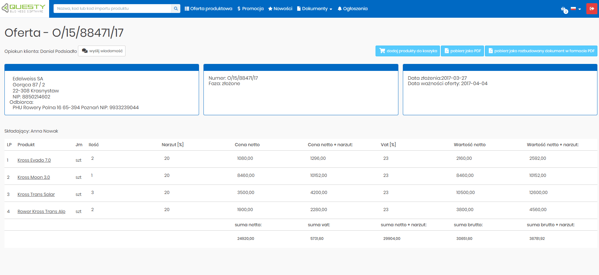Click the Cena netto column header
This screenshot has height=275, width=599.
tap(247, 145)
